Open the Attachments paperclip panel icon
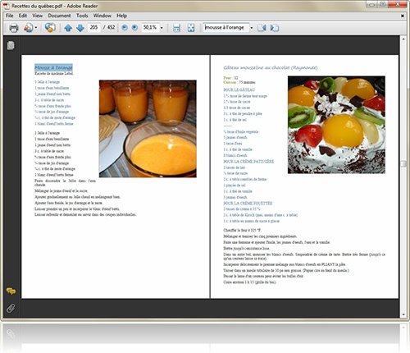 [11, 309]
